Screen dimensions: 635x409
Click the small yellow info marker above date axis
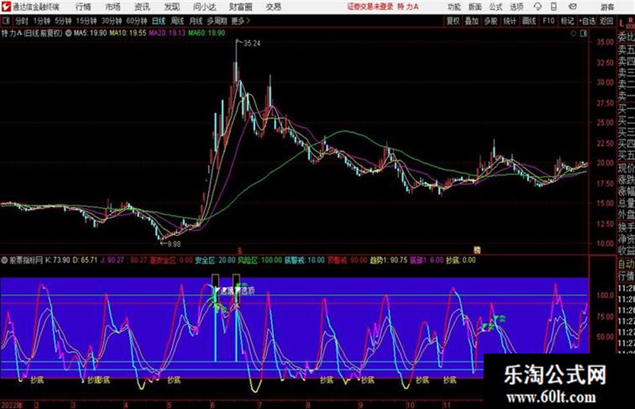point(477,250)
